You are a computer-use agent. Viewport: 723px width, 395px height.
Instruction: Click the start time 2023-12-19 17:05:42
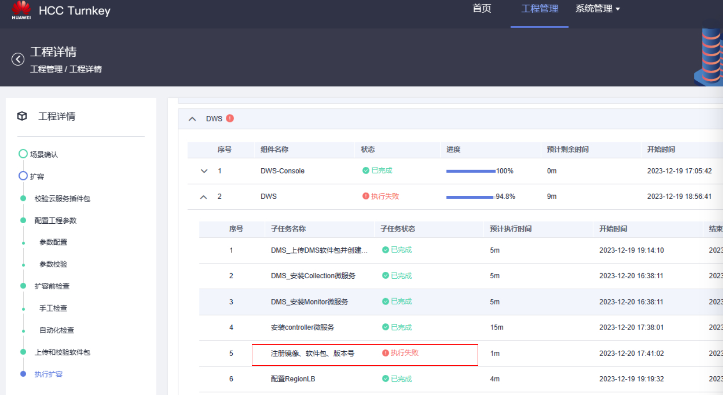tap(679, 171)
